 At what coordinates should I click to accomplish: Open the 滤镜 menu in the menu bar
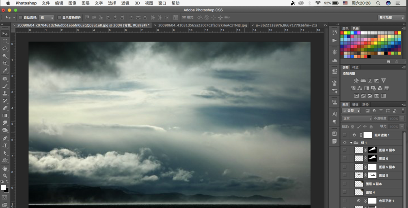[125, 3]
